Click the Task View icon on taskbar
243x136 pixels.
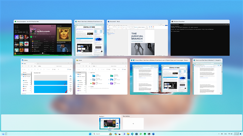(120, 134)
